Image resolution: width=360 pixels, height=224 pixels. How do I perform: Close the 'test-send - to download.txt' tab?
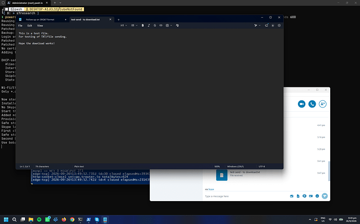110,19
